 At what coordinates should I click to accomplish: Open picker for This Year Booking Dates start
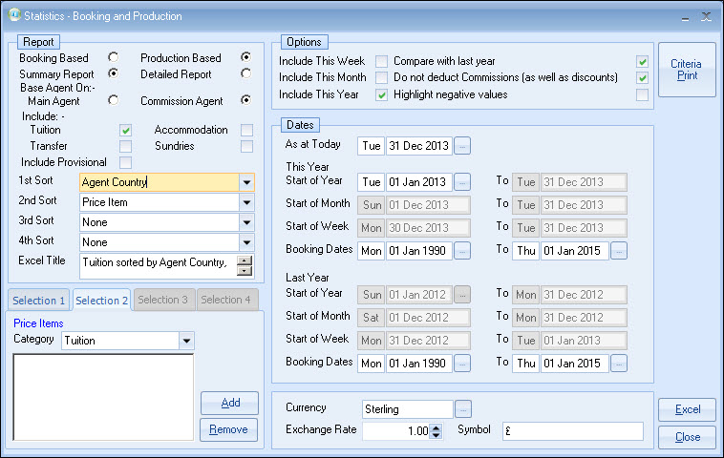462,251
